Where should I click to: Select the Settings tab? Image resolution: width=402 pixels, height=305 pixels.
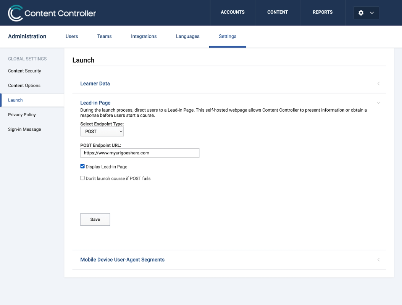pos(228,36)
